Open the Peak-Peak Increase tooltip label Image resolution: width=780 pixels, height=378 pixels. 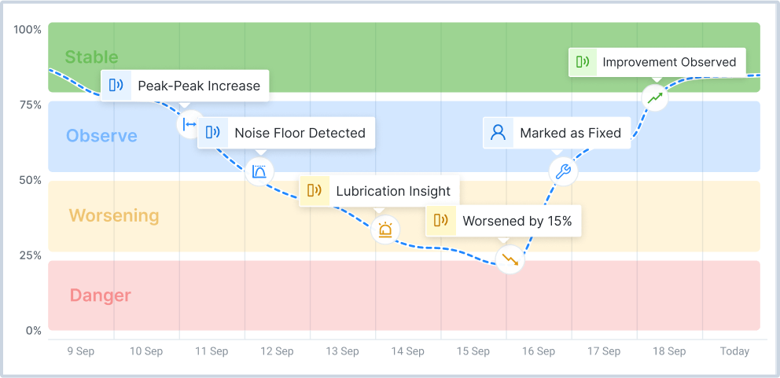pos(199,86)
